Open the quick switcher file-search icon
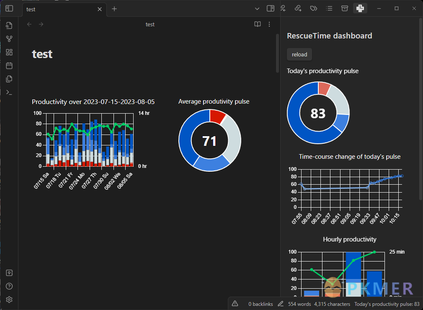This screenshot has width=423, height=310. pos(9,25)
